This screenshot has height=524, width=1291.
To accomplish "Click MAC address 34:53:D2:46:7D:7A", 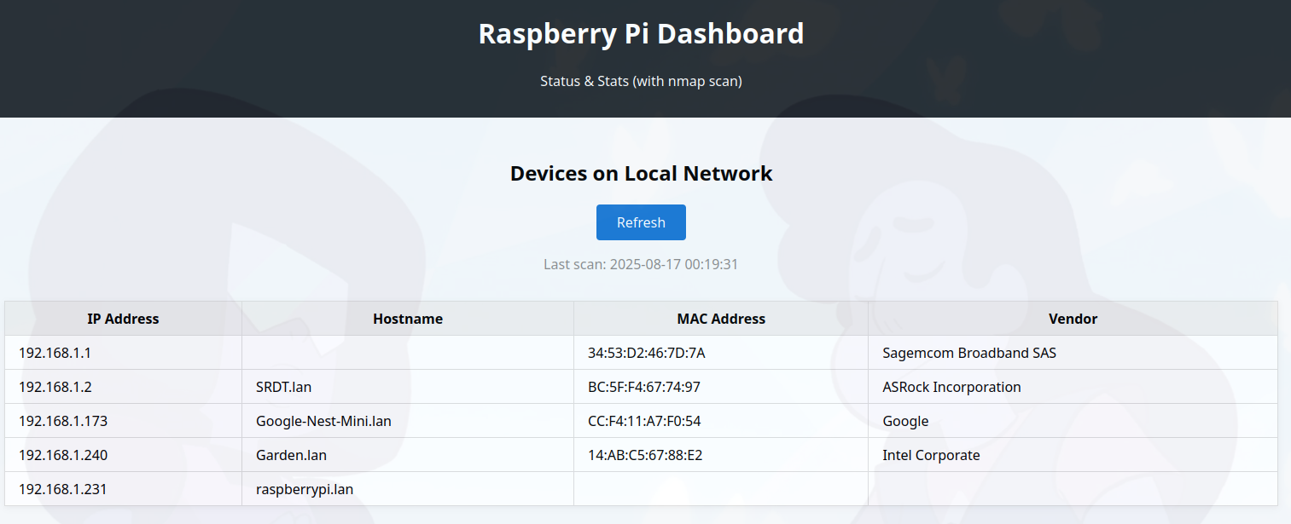I will 646,353.
